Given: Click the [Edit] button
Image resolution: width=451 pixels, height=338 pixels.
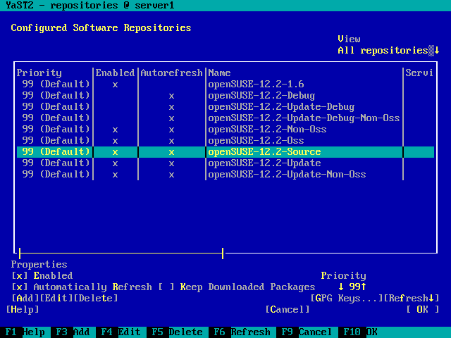Looking at the screenshot, I should (56, 298).
